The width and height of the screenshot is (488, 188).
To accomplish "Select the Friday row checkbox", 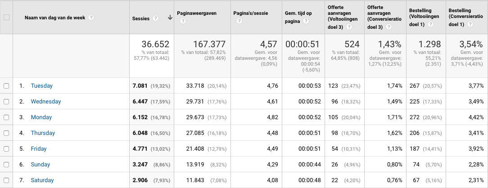I will click(x=6, y=149).
